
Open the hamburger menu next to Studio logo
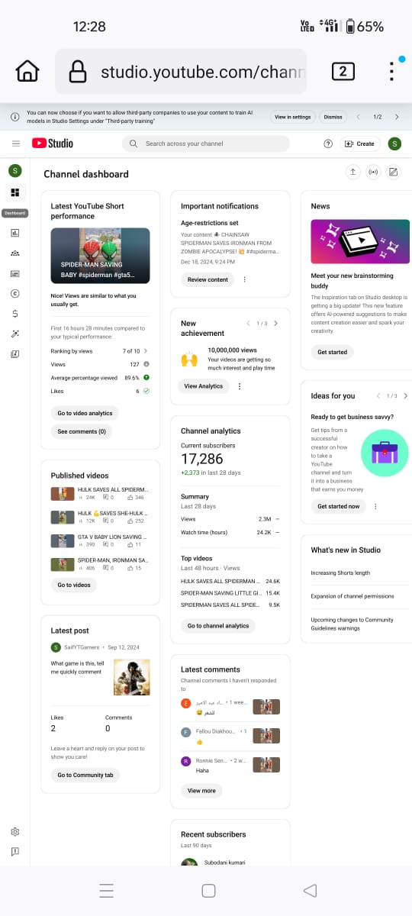pyautogui.click(x=16, y=144)
